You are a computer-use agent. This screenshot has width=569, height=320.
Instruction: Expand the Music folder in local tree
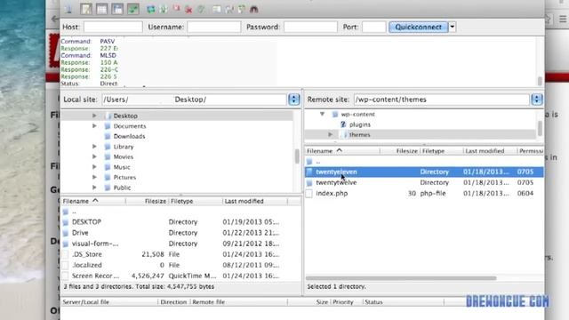coord(94,167)
